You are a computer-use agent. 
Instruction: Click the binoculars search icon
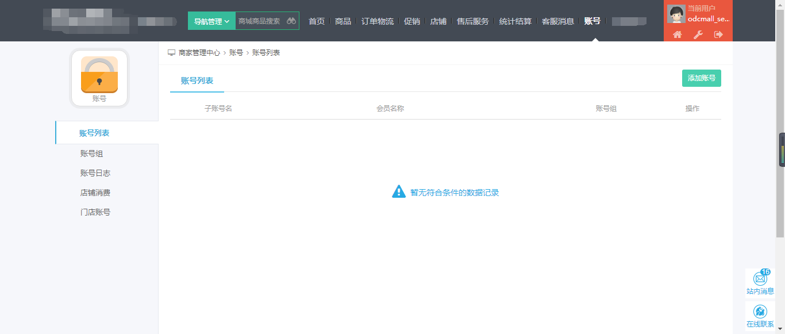click(291, 21)
